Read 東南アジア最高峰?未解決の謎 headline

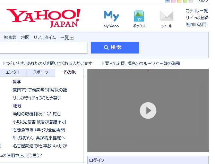(40, 90)
